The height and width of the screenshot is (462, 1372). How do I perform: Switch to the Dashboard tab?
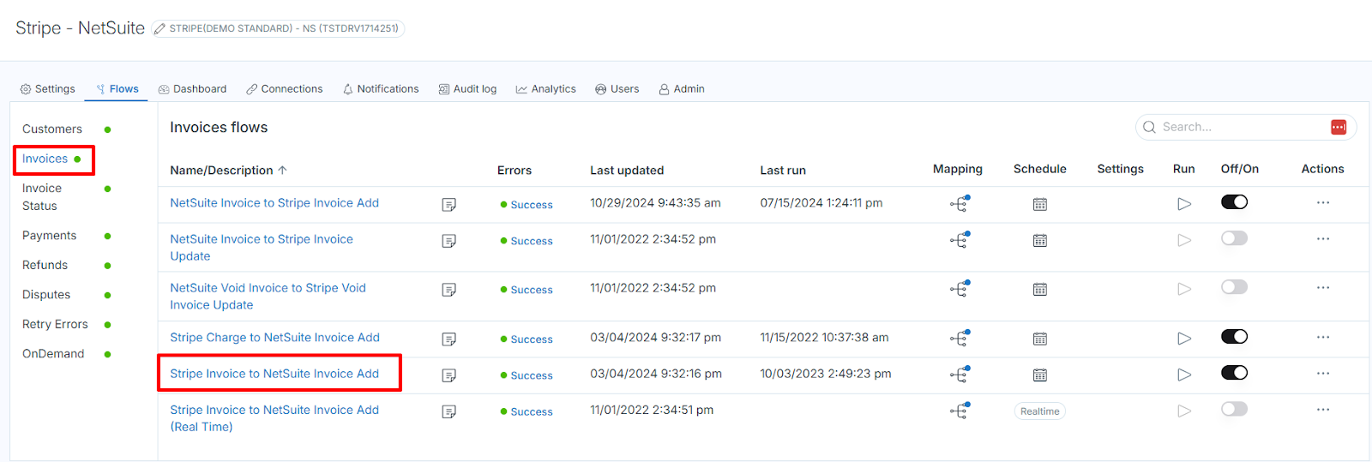pos(192,89)
